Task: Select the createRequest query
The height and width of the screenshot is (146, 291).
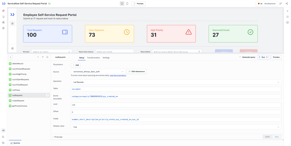Action: (29, 101)
